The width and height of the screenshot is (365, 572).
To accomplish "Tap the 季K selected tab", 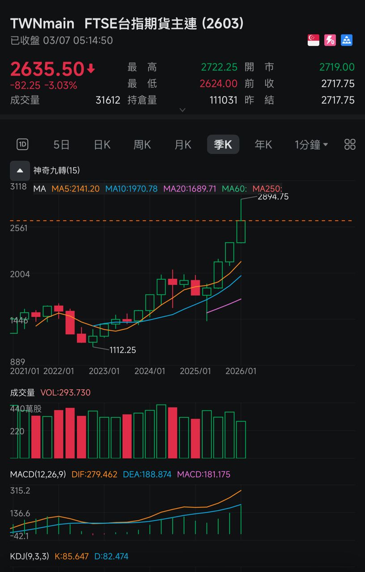I will pyautogui.click(x=223, y=144).
